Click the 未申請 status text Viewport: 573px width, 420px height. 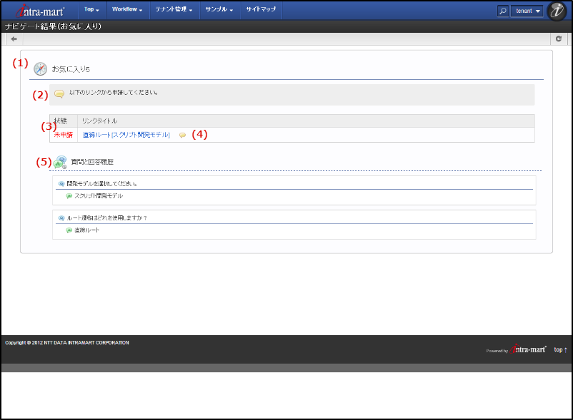coord(63,135)
